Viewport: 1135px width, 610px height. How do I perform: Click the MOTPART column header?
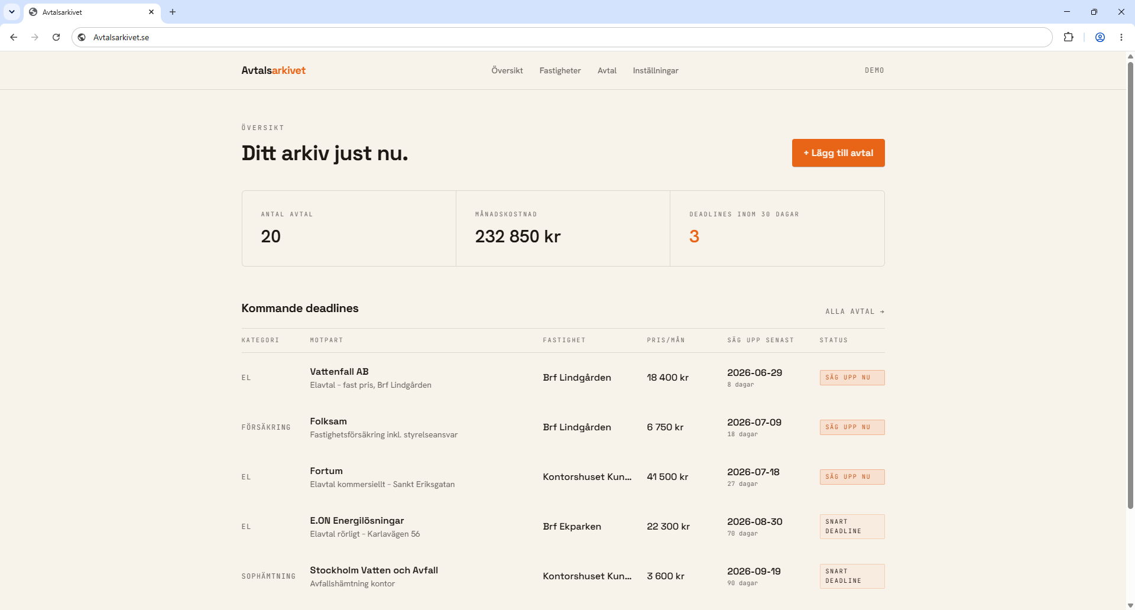pyautogui.click(x=326, y=340)
